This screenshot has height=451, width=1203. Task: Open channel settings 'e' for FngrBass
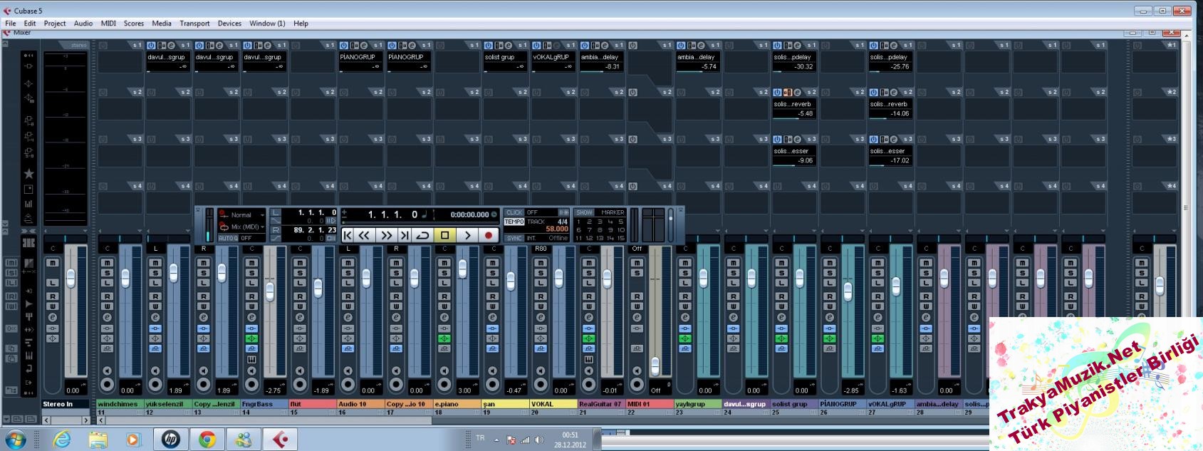(251, 317)
